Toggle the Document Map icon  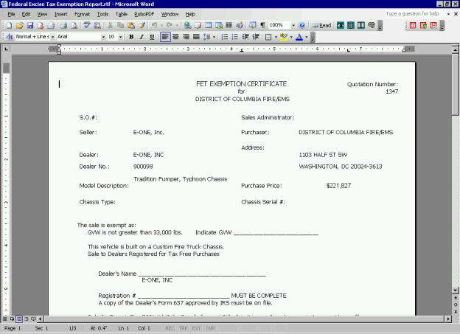[x=252, y=26]
